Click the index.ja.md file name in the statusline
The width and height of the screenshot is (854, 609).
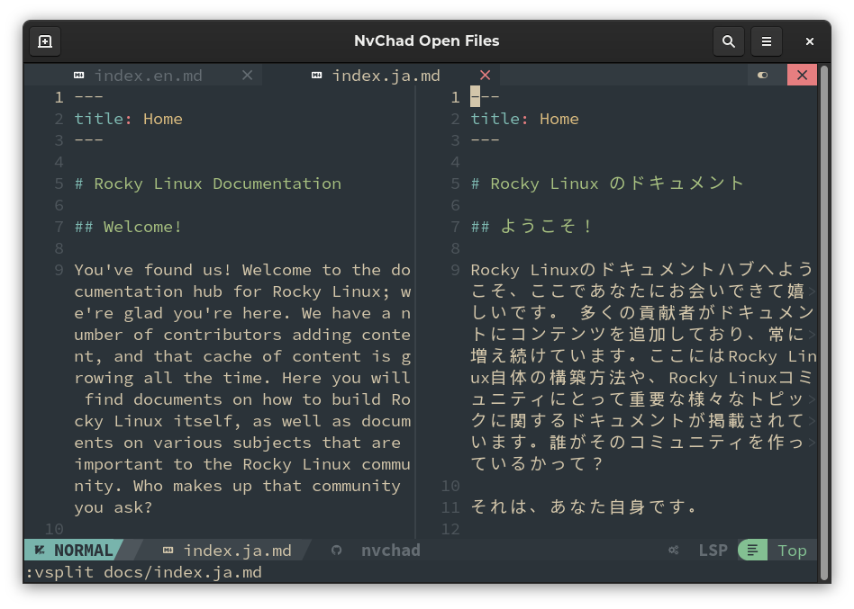click(x=237, y=551)
